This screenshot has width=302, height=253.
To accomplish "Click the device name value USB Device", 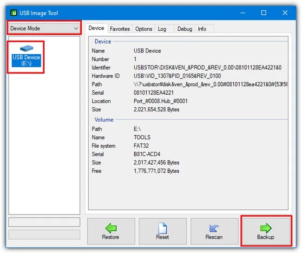I will coord(147,51).
